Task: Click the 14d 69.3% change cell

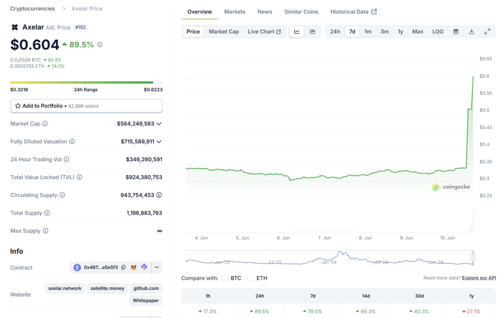Action: (365, 311)
